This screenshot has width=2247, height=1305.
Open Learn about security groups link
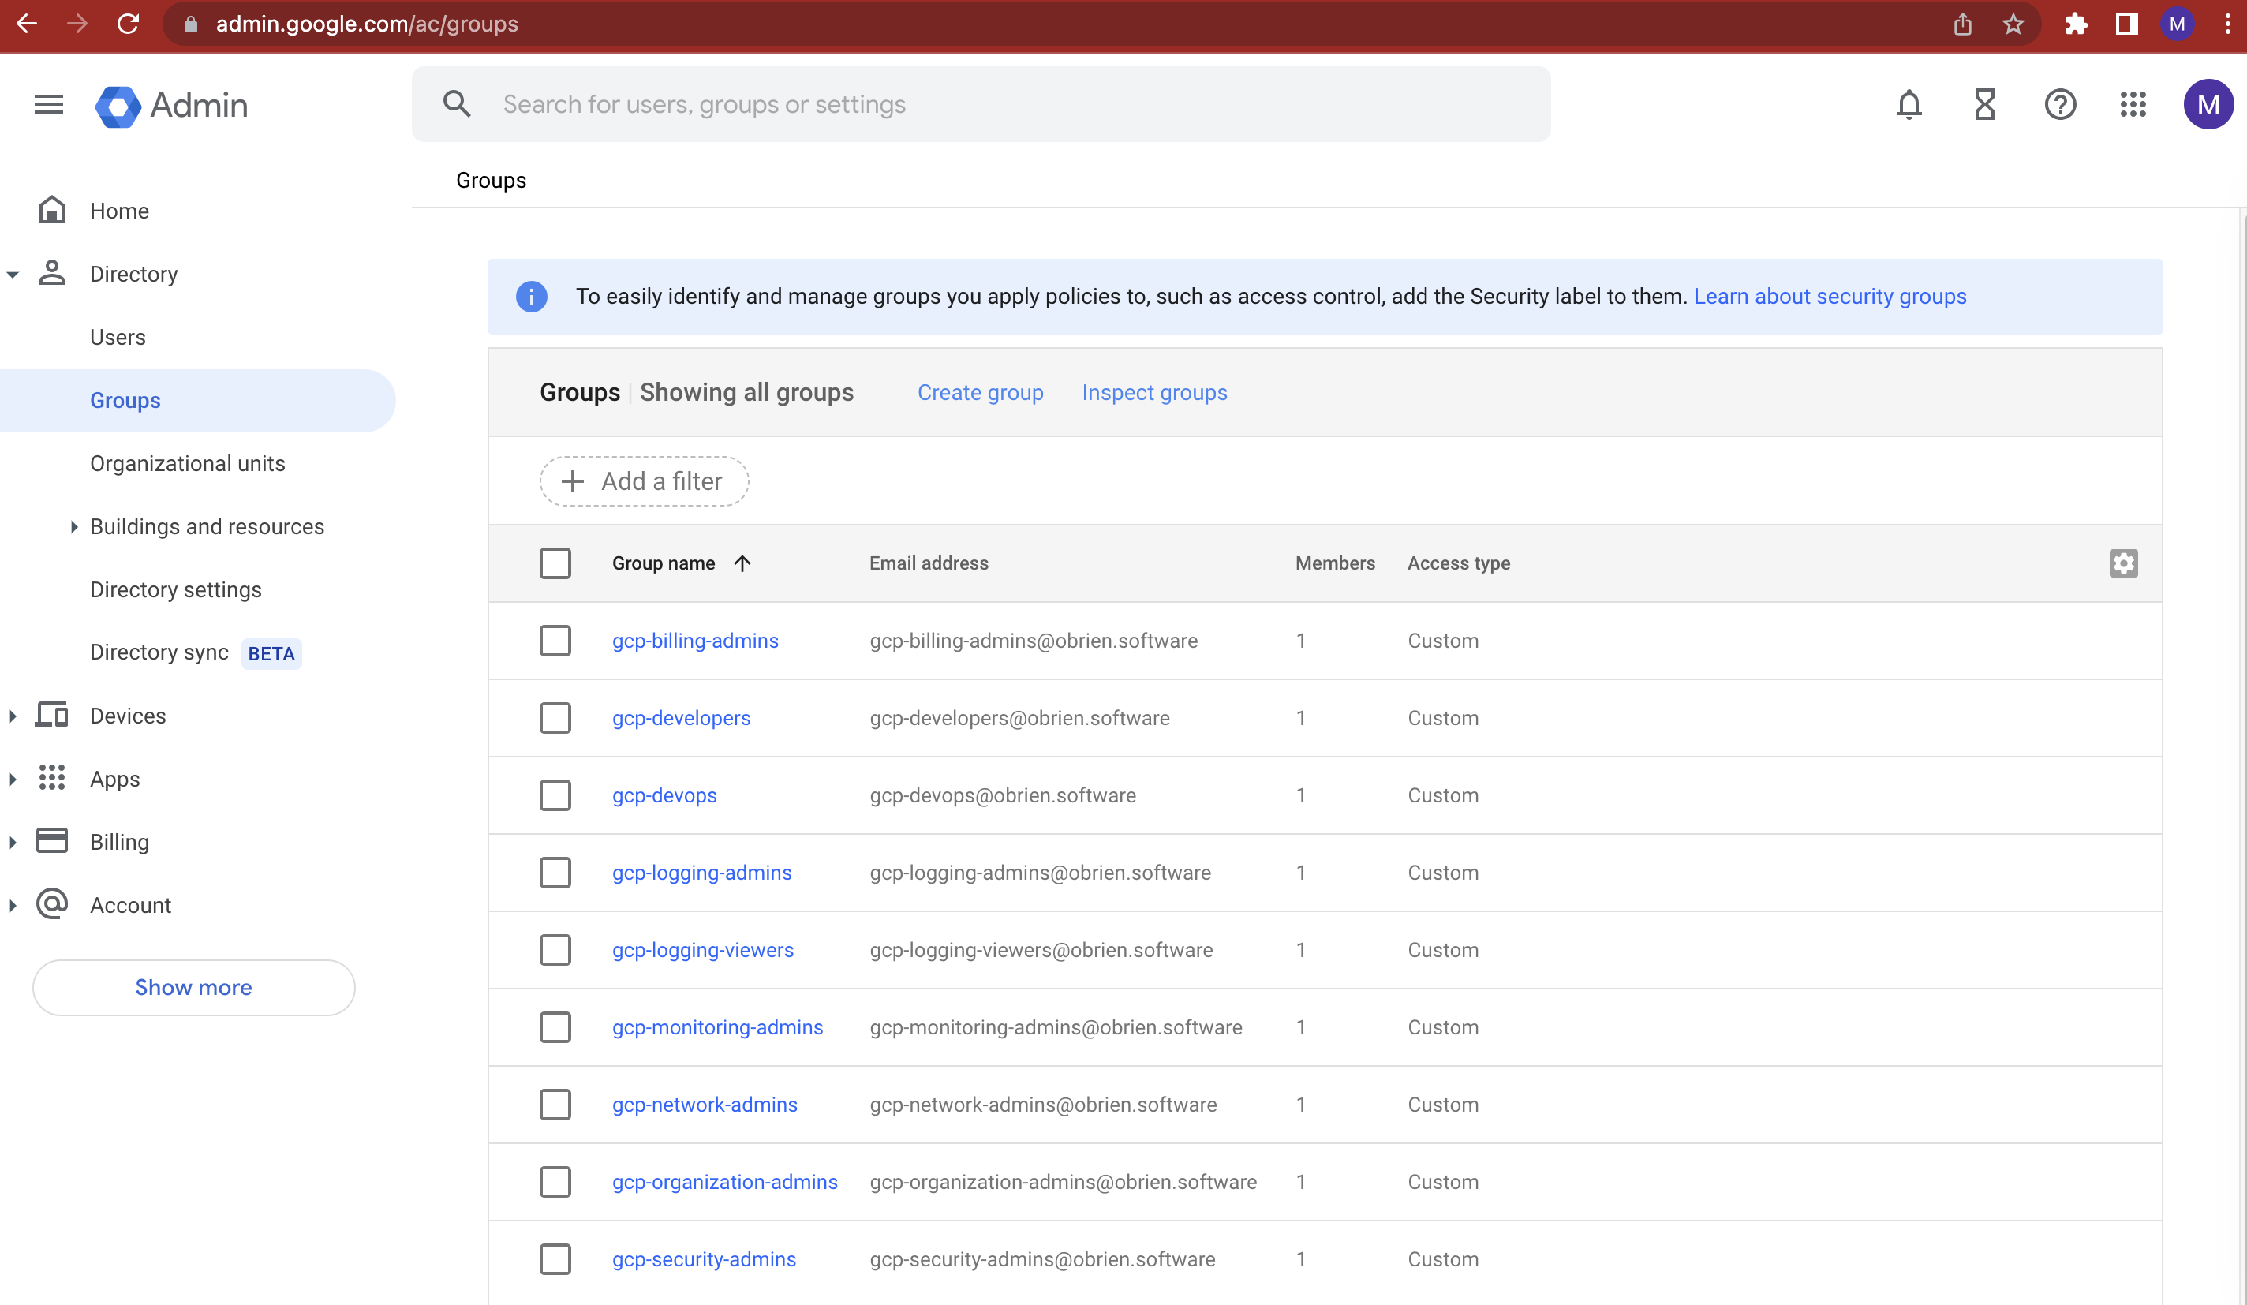1830,296
